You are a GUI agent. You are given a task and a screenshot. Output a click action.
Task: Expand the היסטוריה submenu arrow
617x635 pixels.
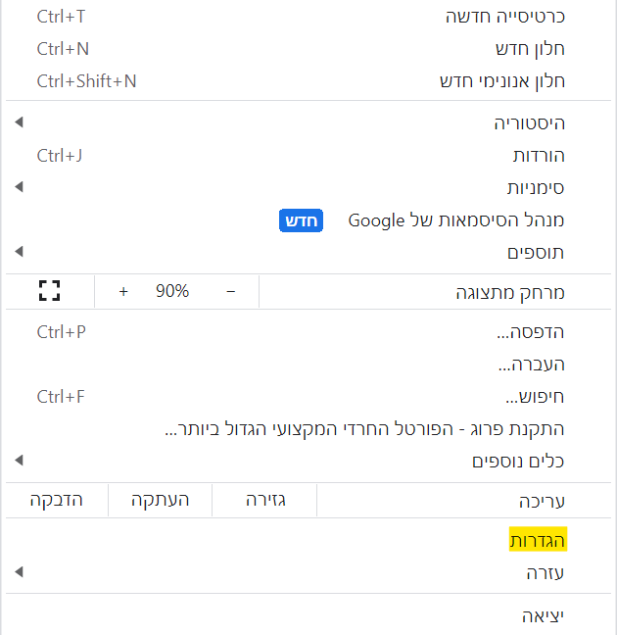click(19, 122)
